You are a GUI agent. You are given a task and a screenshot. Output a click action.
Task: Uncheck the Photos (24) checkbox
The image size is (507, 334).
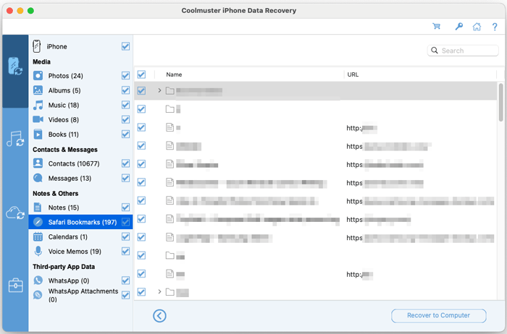pyautogui.click(x=125, y=75)
